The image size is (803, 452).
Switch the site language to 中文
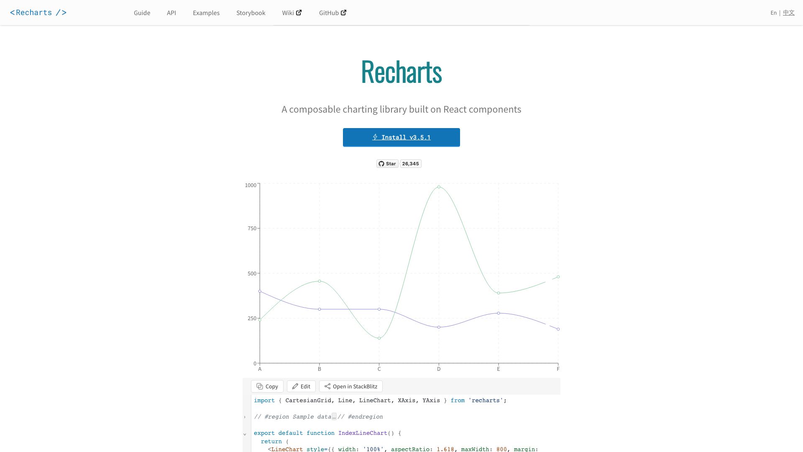[789, 13]
